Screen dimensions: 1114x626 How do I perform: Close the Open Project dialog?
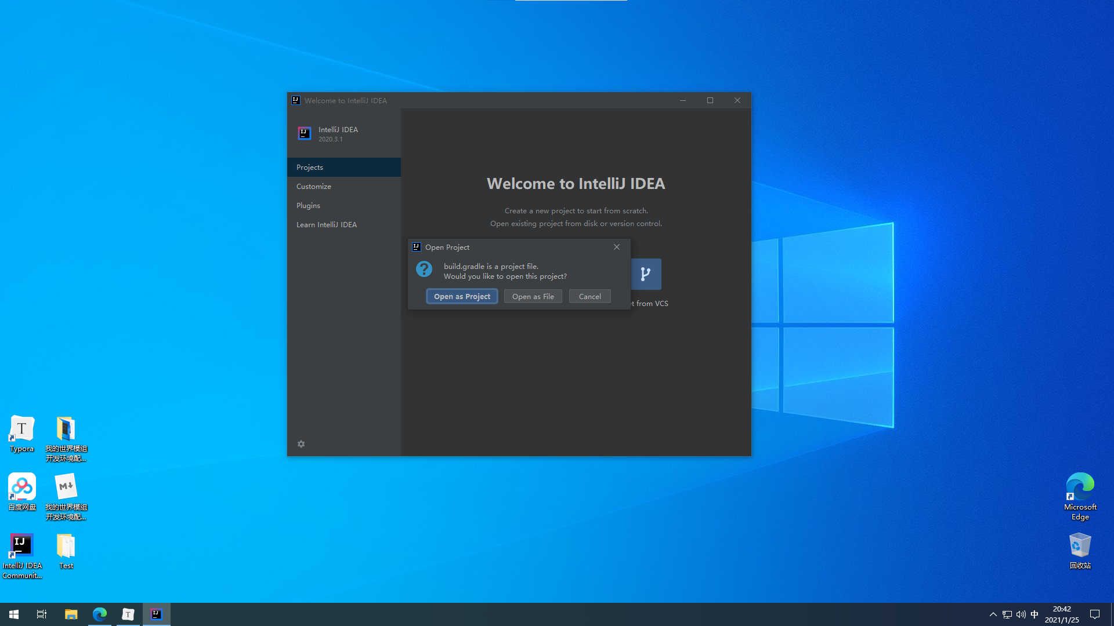coord(617,248)
